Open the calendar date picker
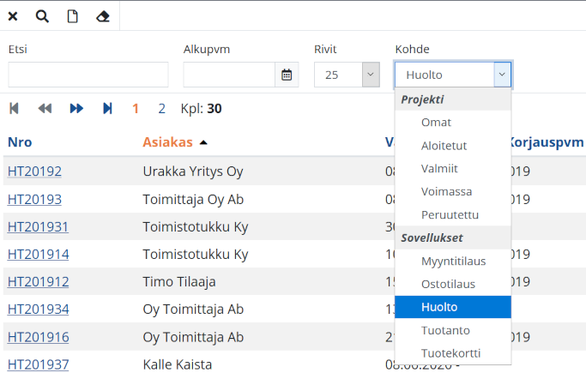Screen dimensions: 586x373 [287, 75]
